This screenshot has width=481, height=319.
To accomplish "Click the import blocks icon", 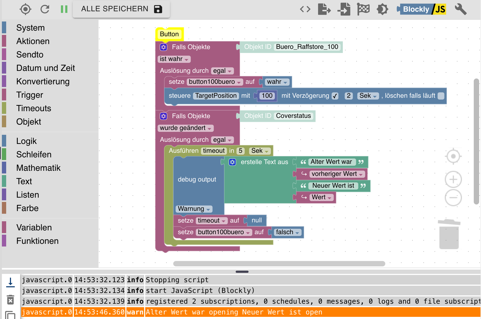I will point(344,9).
